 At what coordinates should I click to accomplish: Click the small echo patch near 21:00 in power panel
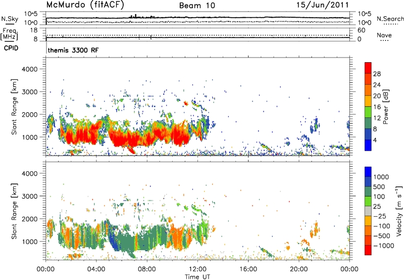coord(315,125)
